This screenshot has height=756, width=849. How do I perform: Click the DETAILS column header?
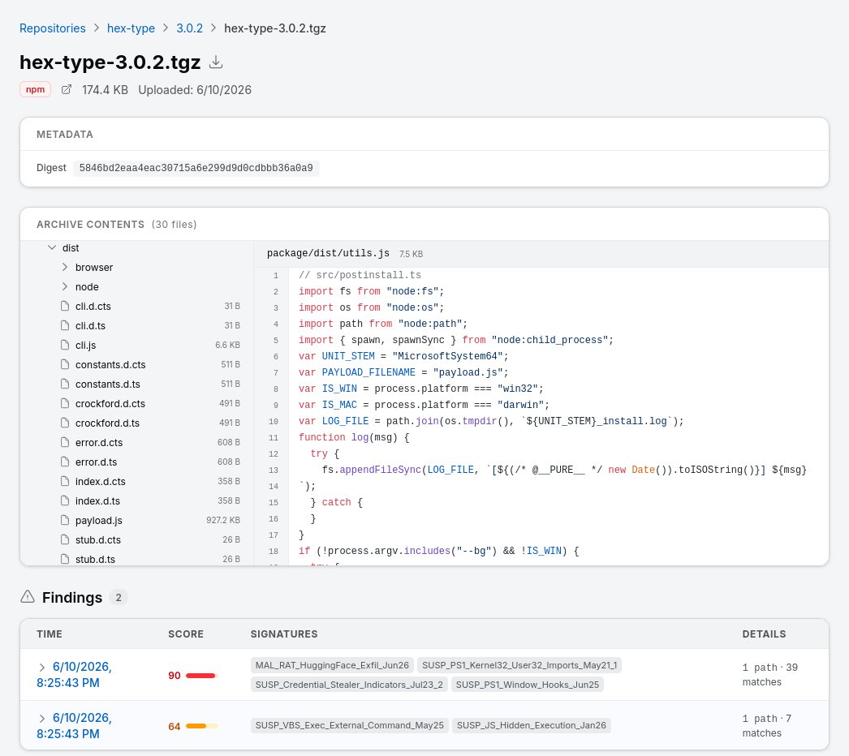[x=764, y=634]
